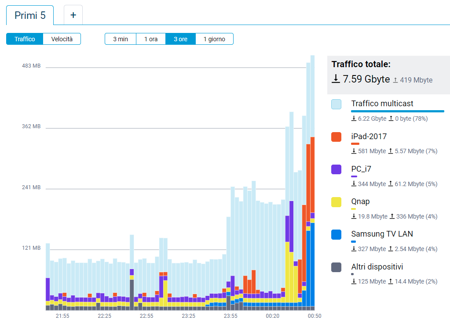Click the blue Samsung TV LAN swatch
Viewport: 450px width, 327px height.
point(336,234)
